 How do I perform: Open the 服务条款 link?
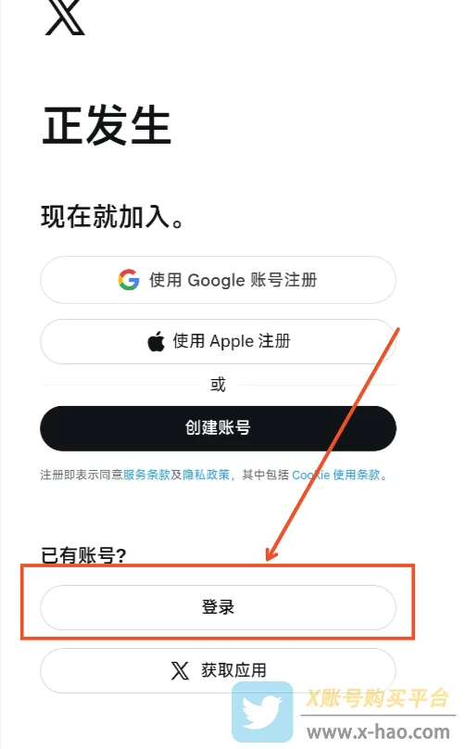point(146,475)
